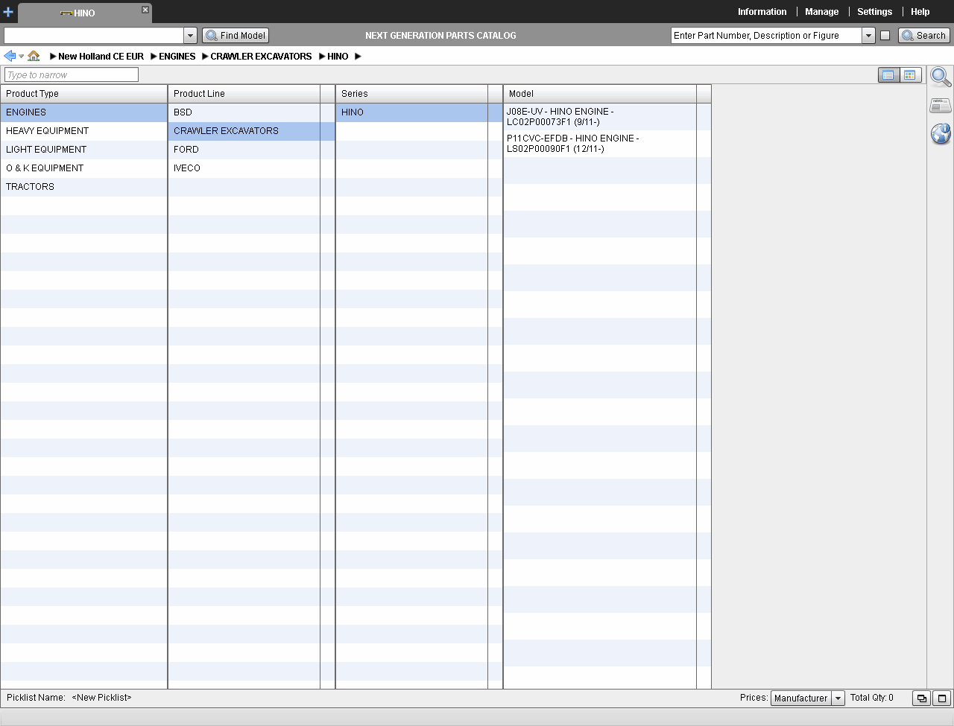This screenshot has height=726, width=954.
Task: Click the Find Model button
Action: pyautogui.click(x=236, y=35)
